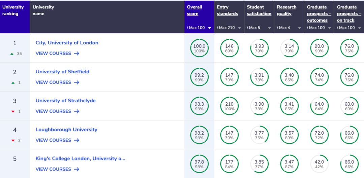
Task: Toggle Research quality sort arrow
Action: tap(300, 28)
